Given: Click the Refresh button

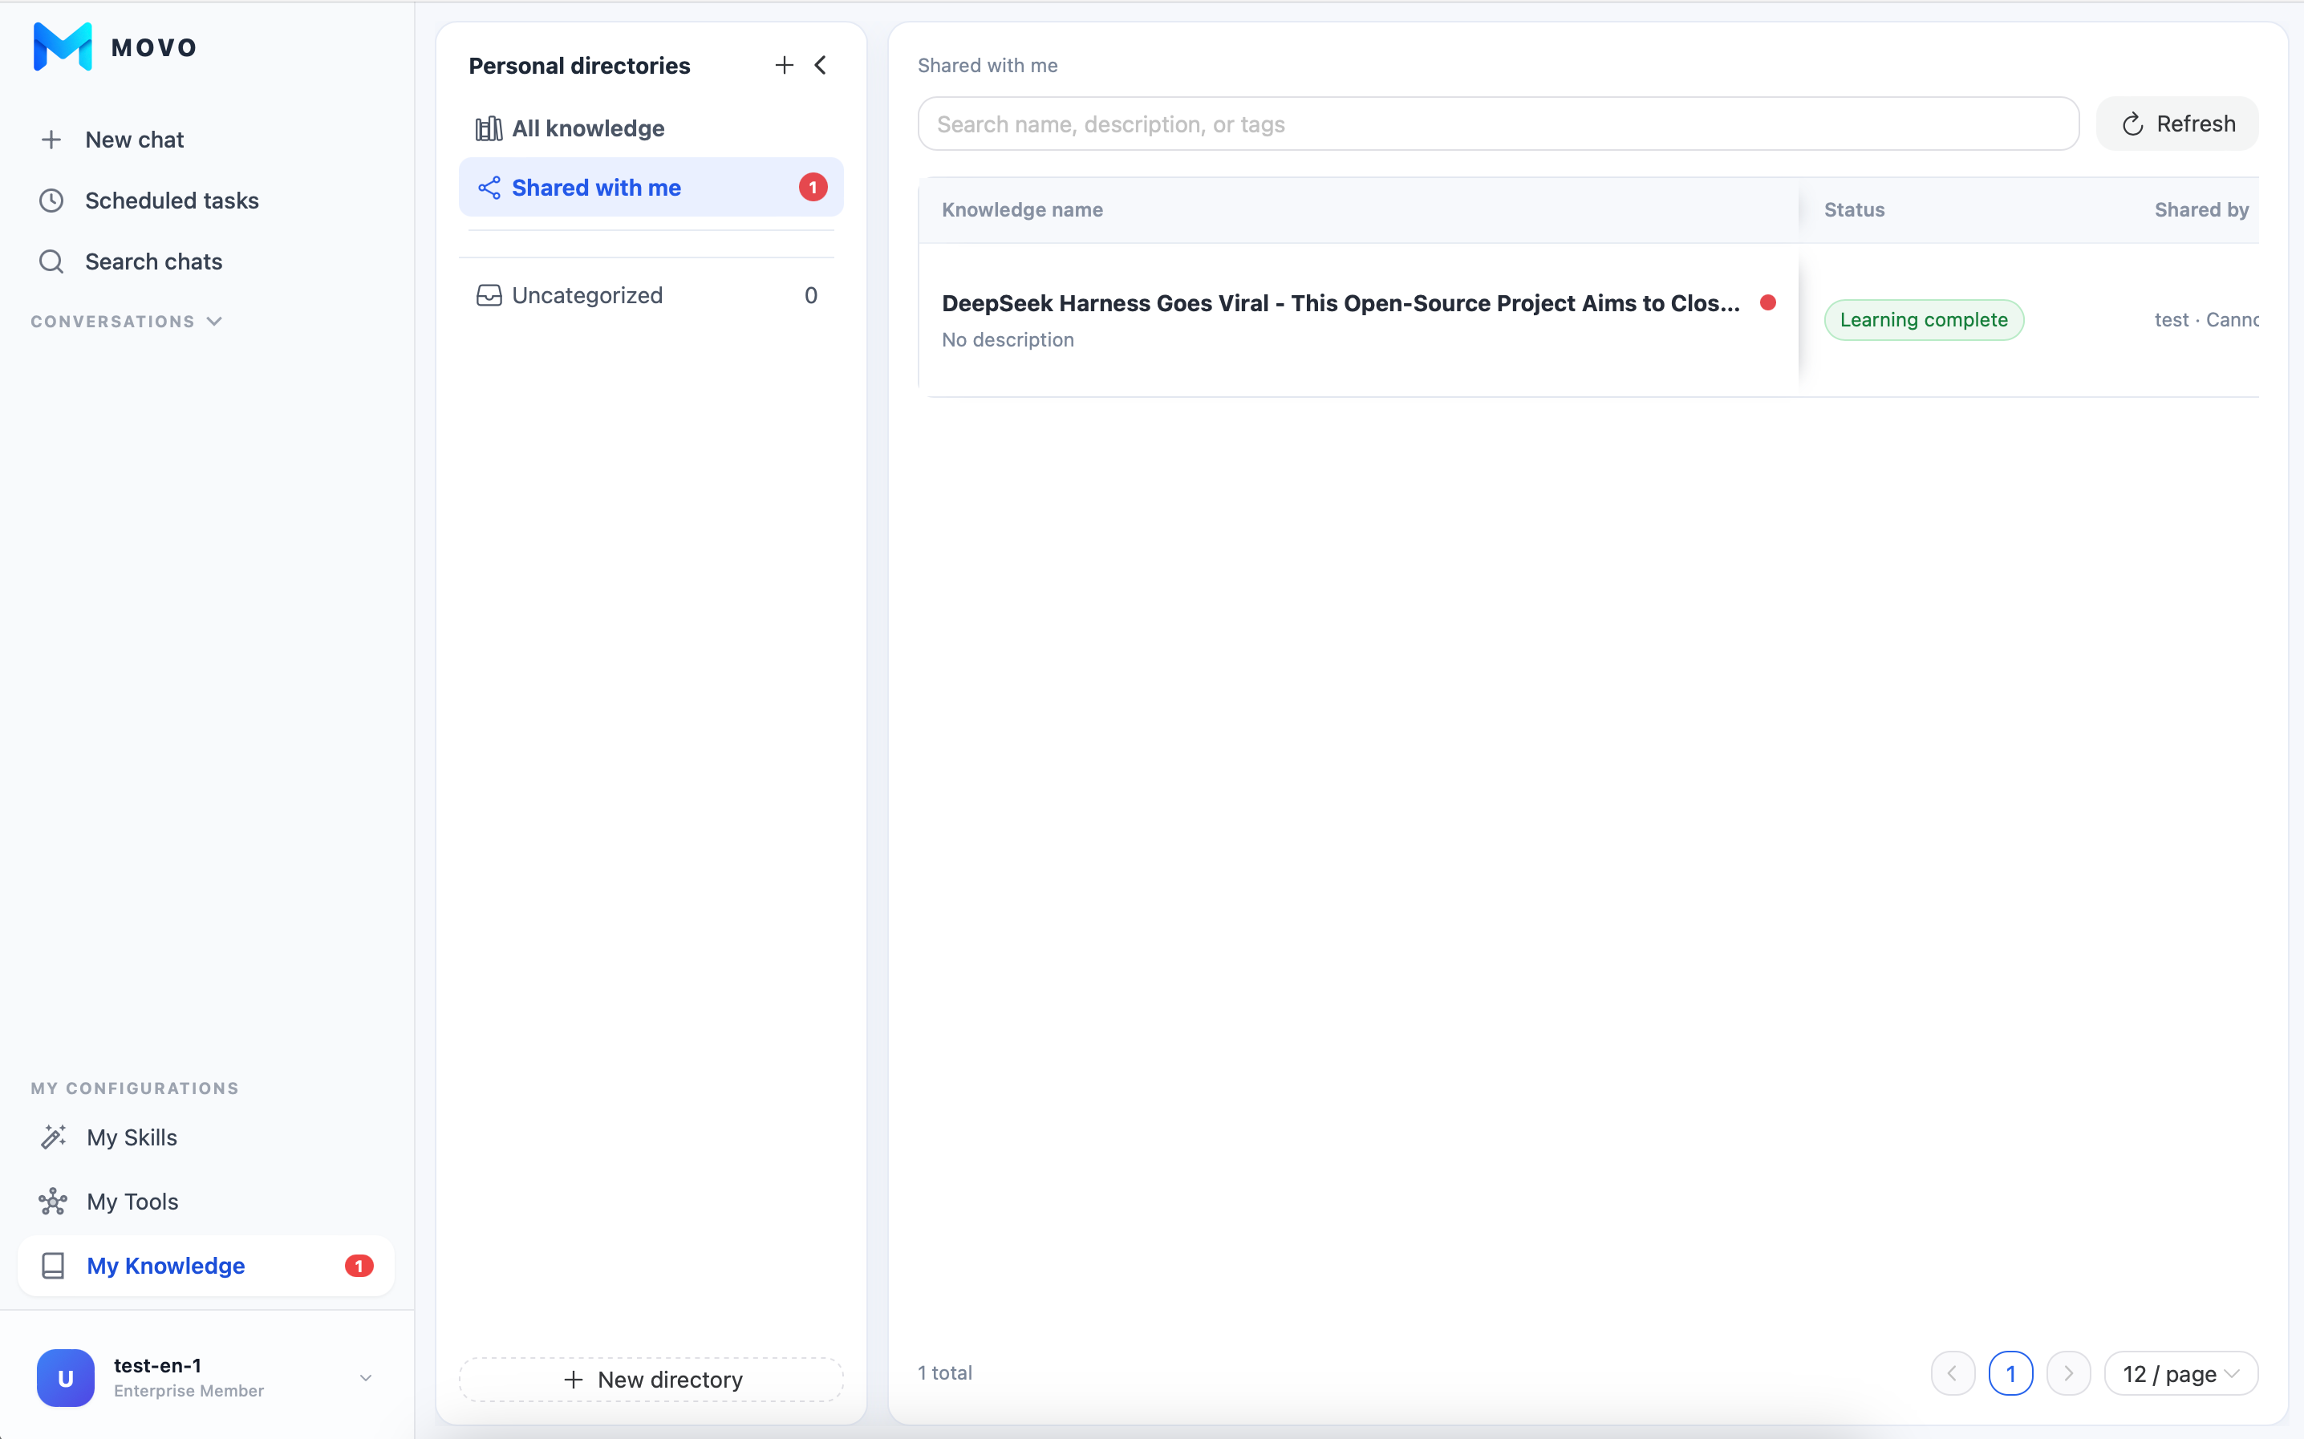Looking at the screenshot, I should coord(2177,124).
